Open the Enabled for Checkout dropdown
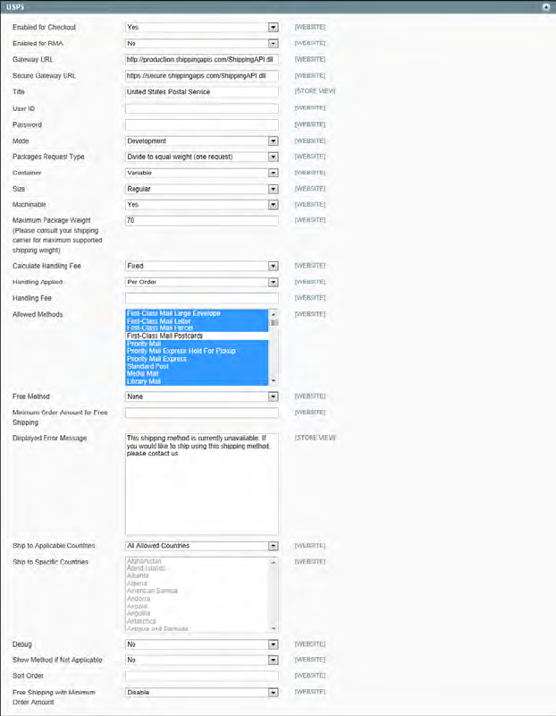 [202, 28]
